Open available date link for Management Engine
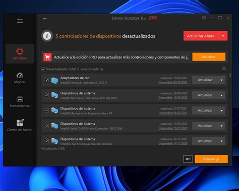Viewport: 239px width, 191px height. click(173, 113)
